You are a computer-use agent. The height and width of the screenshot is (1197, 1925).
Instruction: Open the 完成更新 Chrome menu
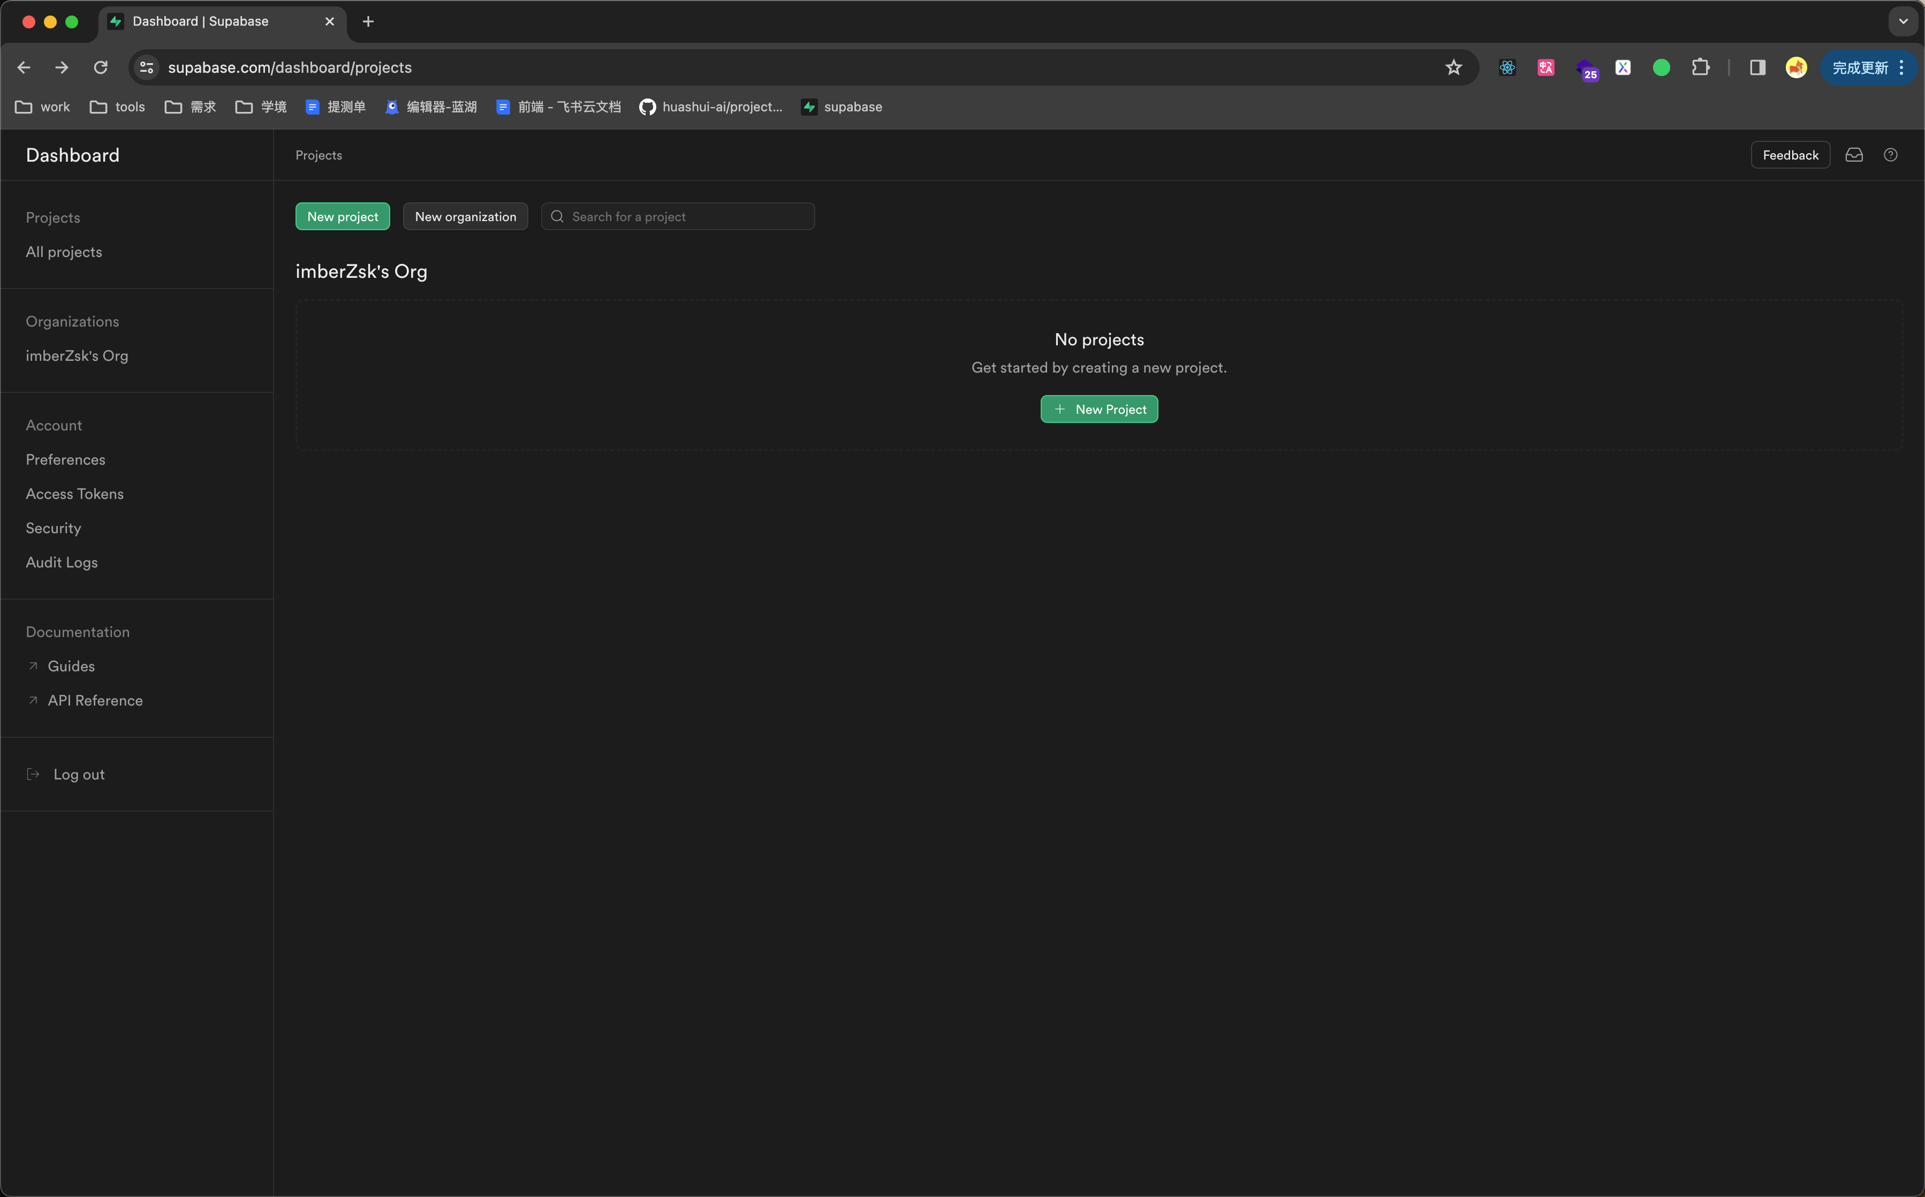pos(1868,67)
